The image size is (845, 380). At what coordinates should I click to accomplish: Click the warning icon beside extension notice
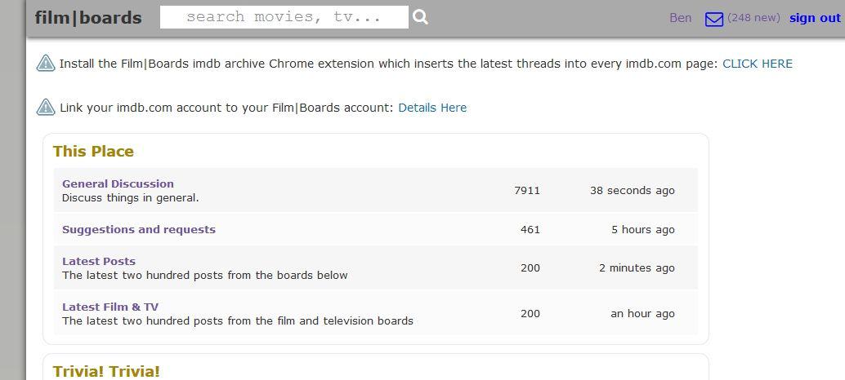[x=46, y=64]
